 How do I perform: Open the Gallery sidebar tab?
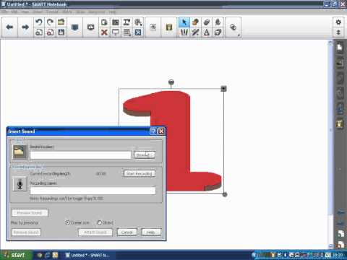click(340, 62)
